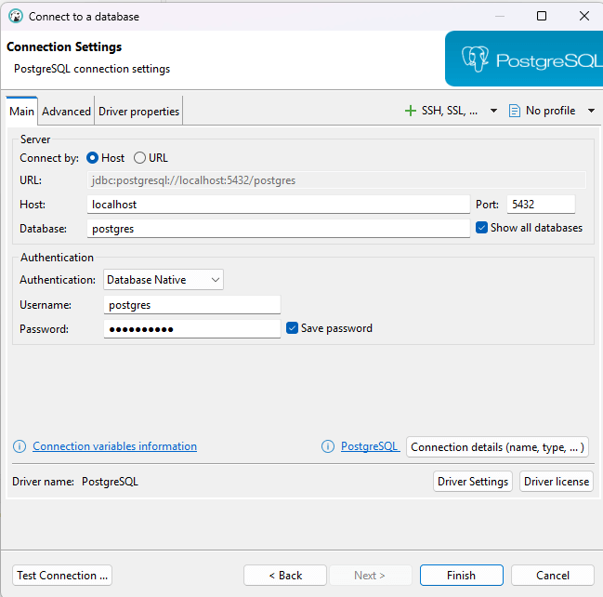
Task: Expand the No profile dropdown arrow
Action: pos(592,111)
